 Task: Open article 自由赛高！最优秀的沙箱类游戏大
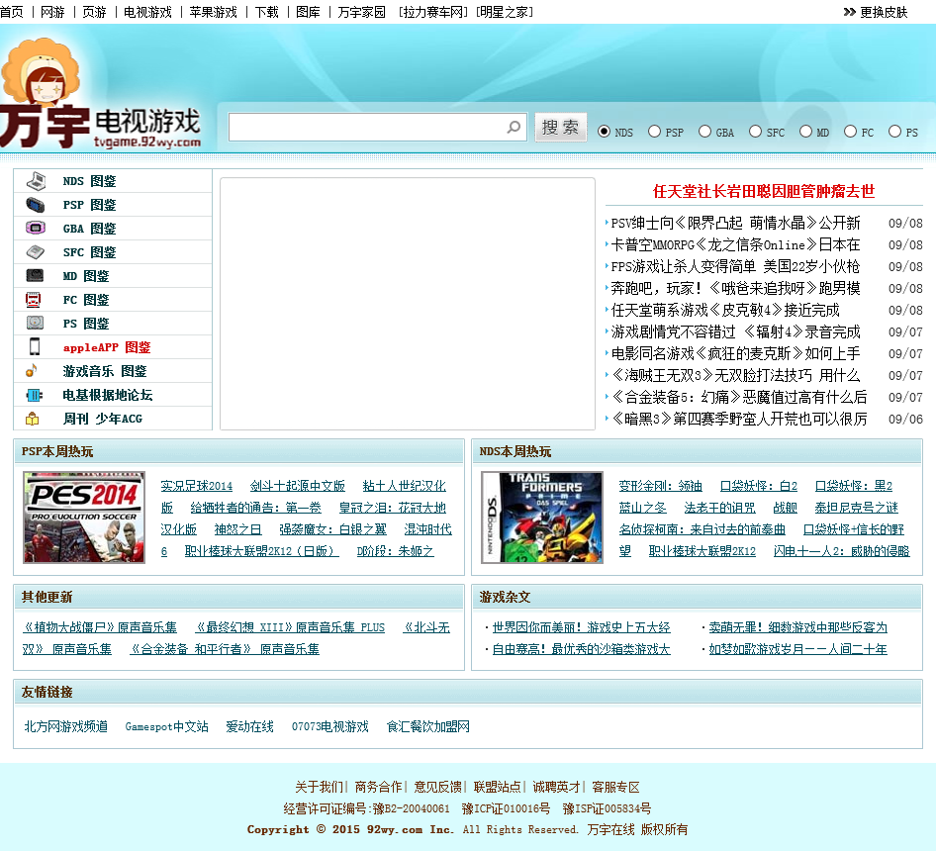582,649
